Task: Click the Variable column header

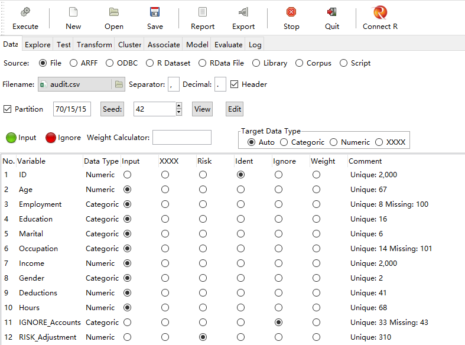Action: coord(31,161)
